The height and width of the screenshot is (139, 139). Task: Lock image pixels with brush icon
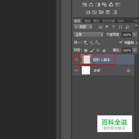[92, 50]
